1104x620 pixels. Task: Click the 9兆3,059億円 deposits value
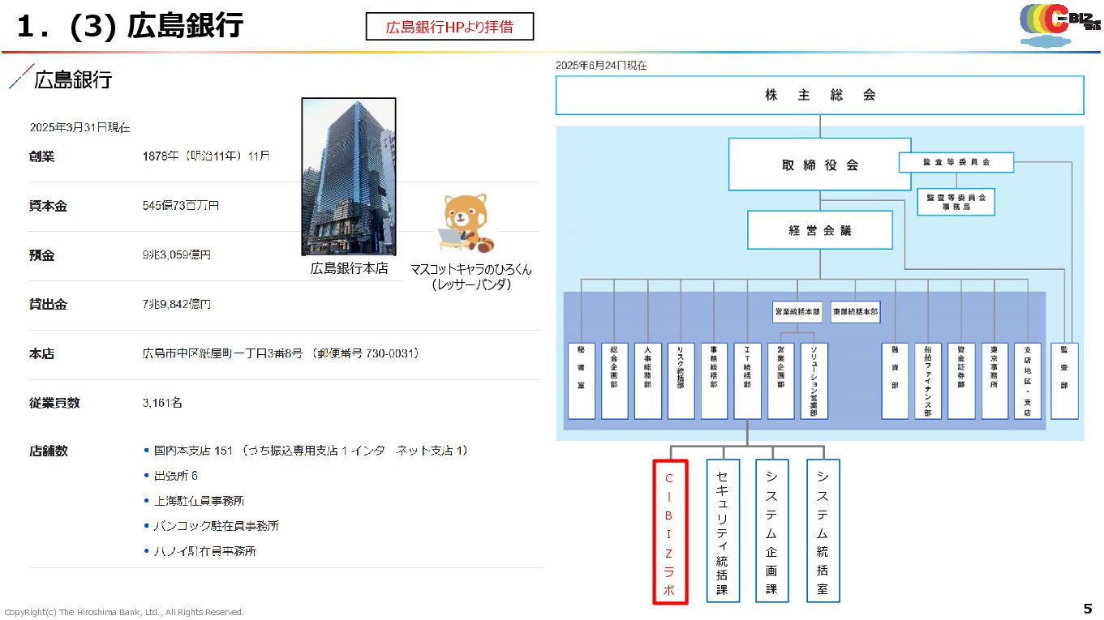click(176, 255)
